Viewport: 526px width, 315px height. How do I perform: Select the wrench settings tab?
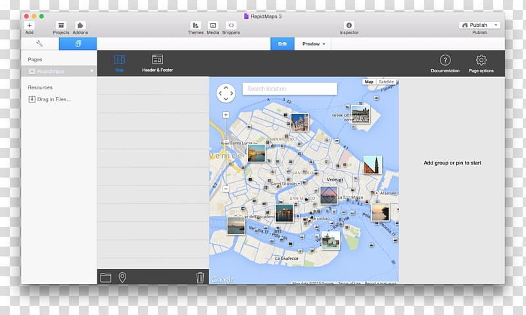tap(39, 43)
